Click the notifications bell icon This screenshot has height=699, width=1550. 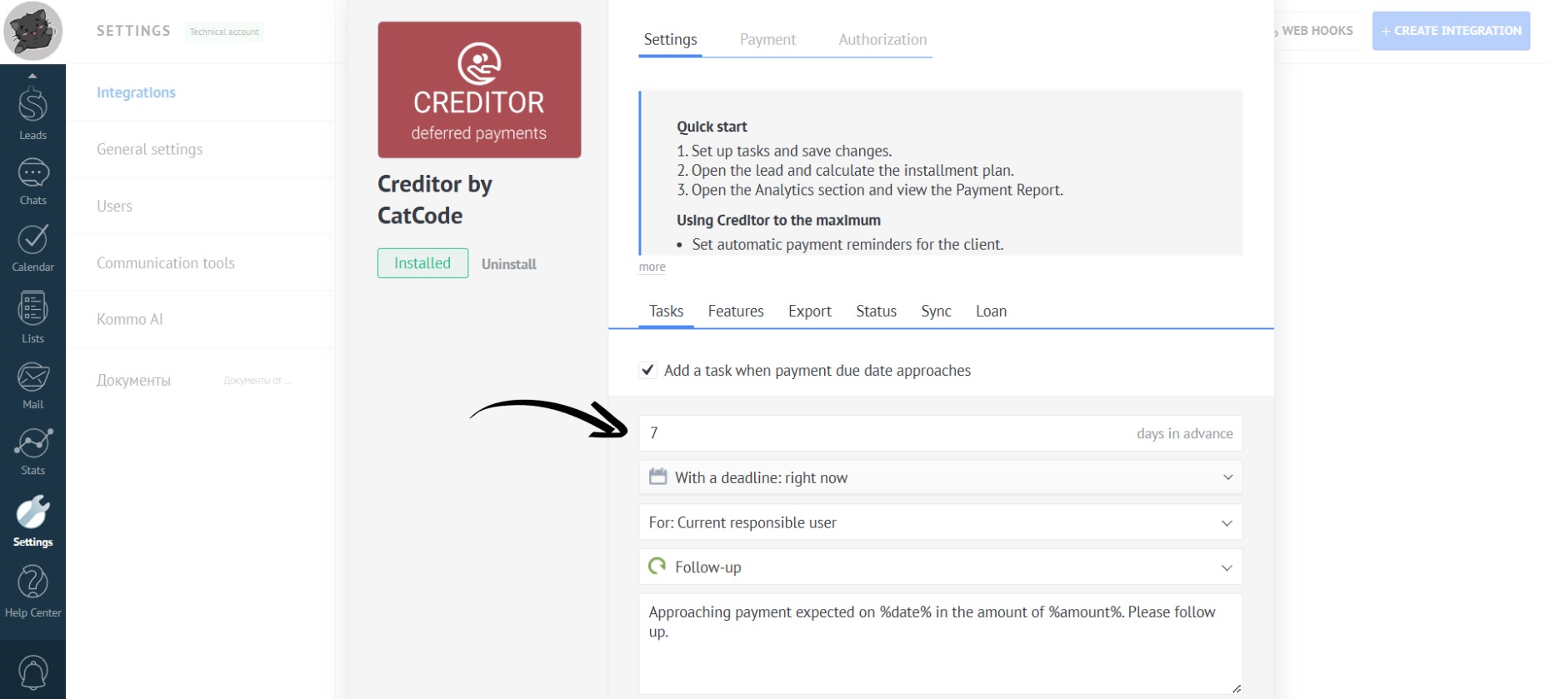pos(32,672)
